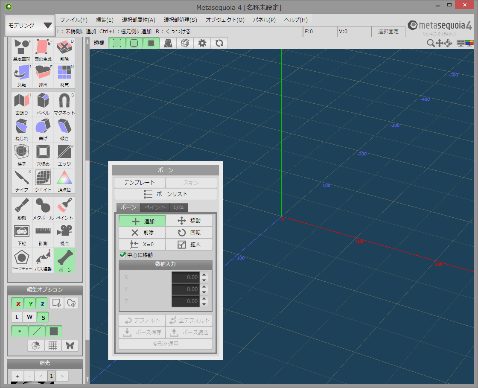478x388 pixels.
Task: Increase the X value with its stepper arrow
Action: (204, 275)
